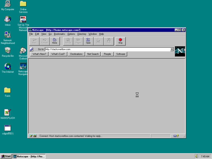Click the Images loading icon
The width and height of the screenshot is (212, 159).
pos(78,41)
